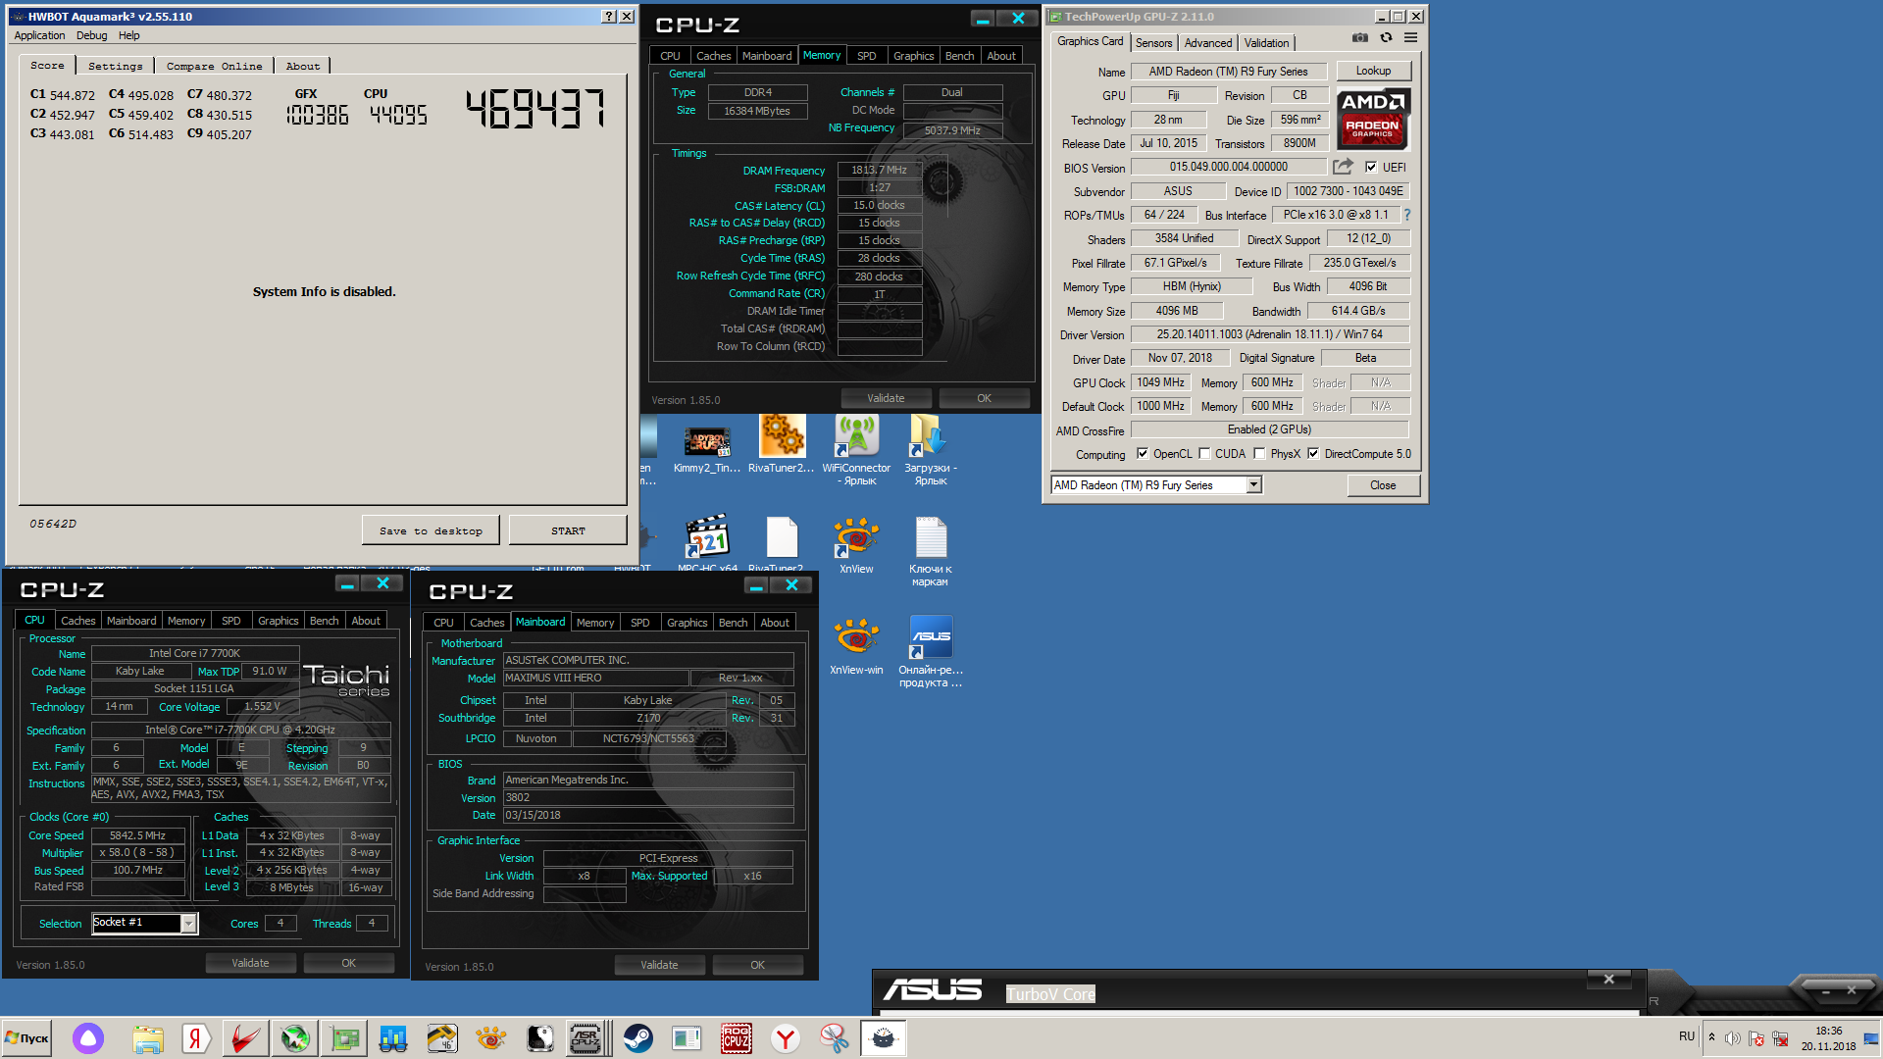Click the Пуск Start button
The width and height of the screenshot is (1883, 1059).
[26, 1038]
